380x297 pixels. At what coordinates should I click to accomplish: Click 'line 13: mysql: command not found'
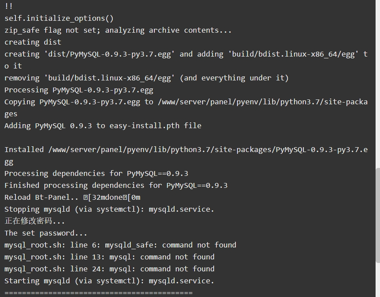[x=109, y=257]
